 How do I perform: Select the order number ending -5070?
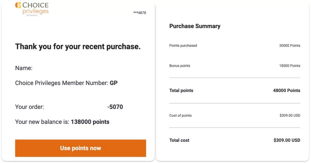click(x=115, y=107)
